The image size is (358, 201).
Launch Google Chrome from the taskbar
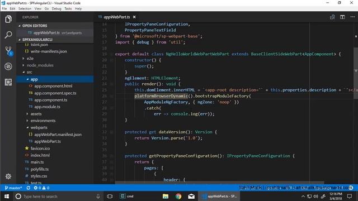pos(178,196)
